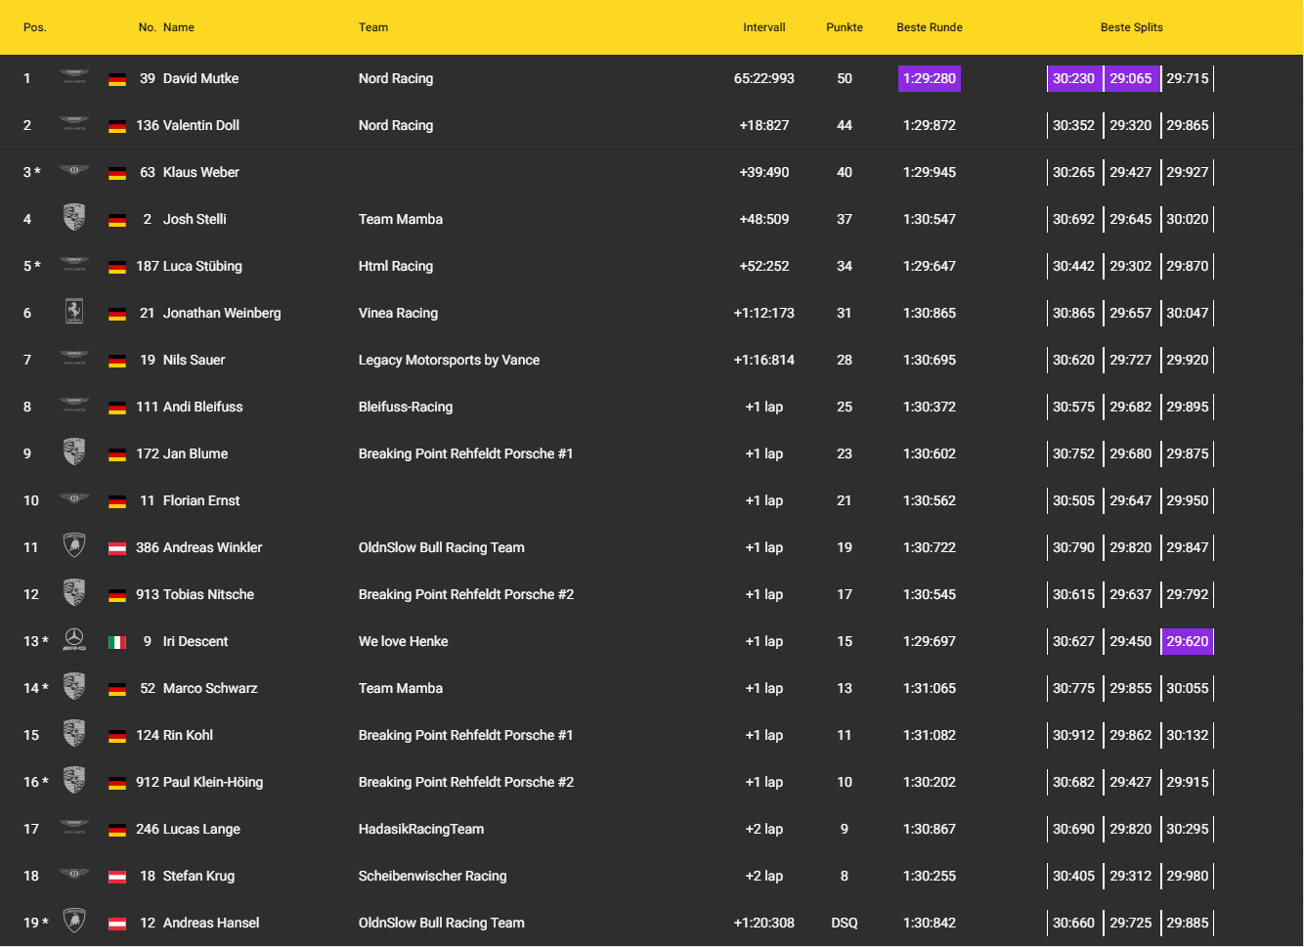Click the Italian flag next to Iri Descent

(x=117, y=642)
